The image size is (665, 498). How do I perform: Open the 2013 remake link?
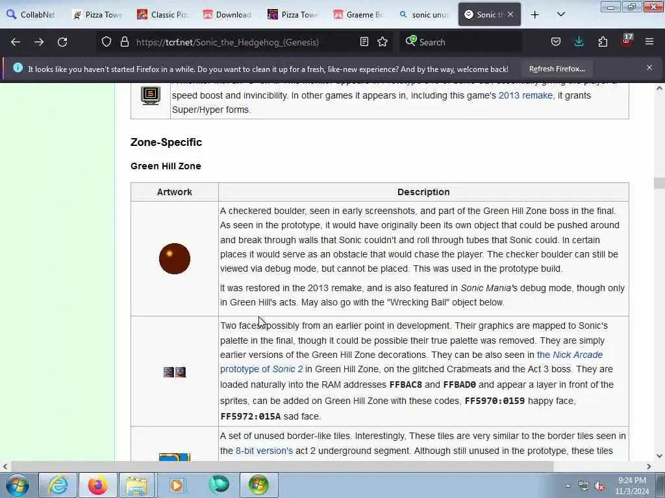point(526,95)
